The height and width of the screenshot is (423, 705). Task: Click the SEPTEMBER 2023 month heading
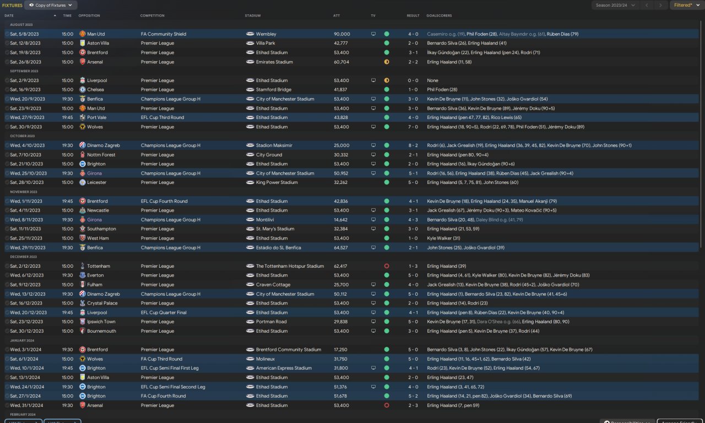(x=24, y=71)
